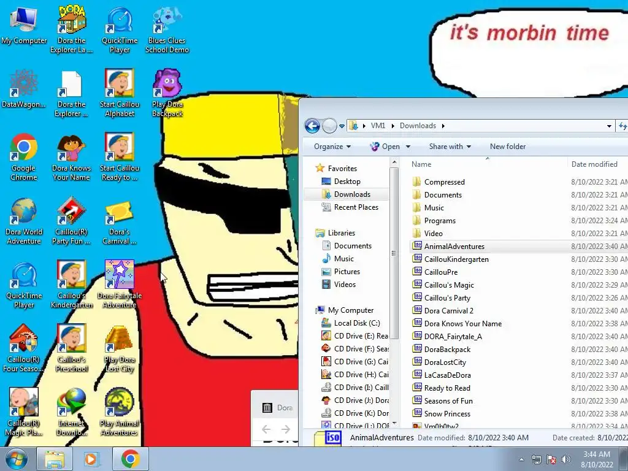Click Explorer breadcrumb folder icon

pos(353,126)
